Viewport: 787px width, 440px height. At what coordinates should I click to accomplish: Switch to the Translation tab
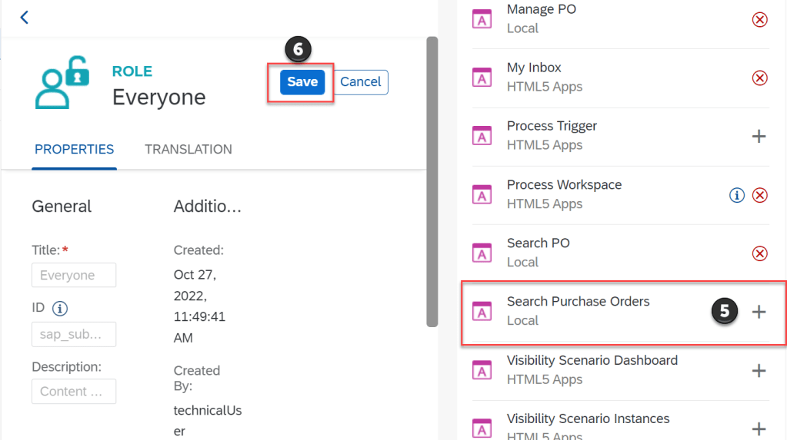pyautogui.click(x=188, y=149)
